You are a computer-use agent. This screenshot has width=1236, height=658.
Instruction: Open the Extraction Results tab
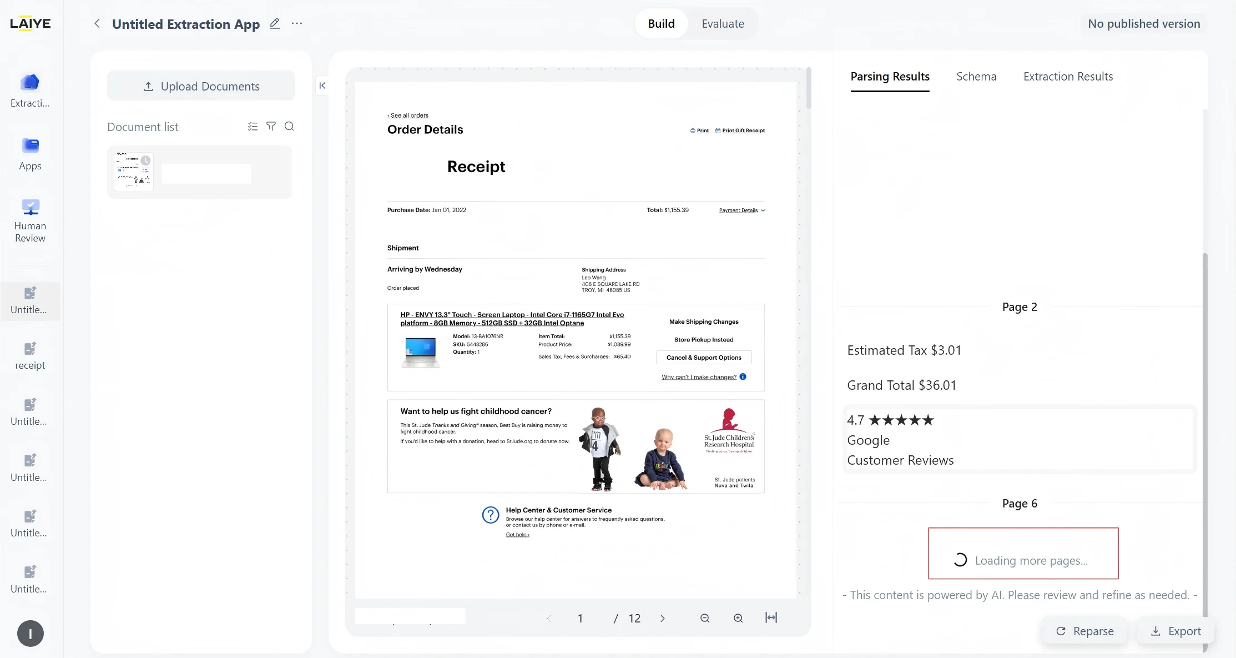click(1068, 77)
